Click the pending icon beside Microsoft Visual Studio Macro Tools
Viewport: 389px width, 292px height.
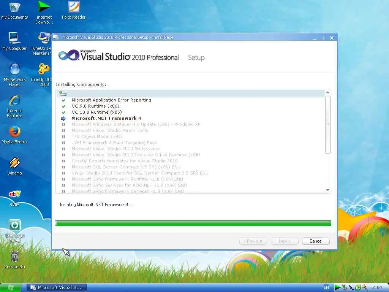(x=63, y=131)
